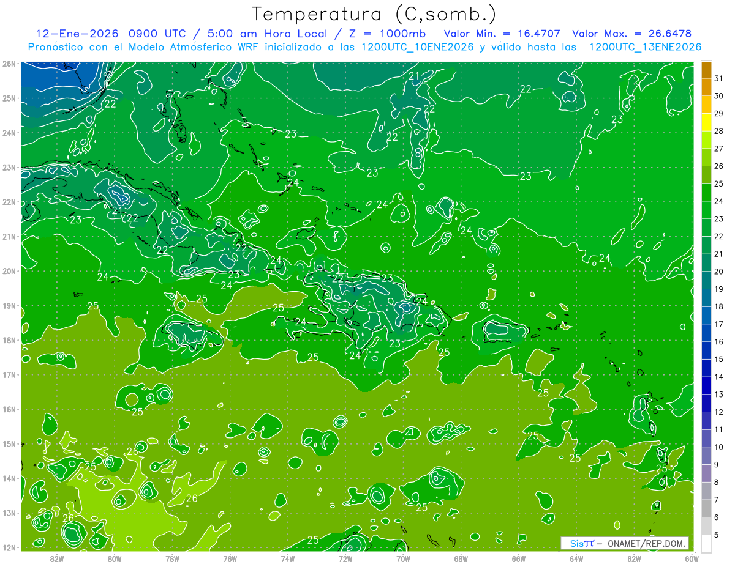Click the 74W longitude axis label
The width and height of the screenshot is (735, 567).
point(288,558)
